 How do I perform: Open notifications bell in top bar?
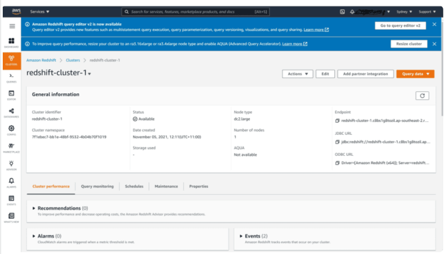(x=352, y=12)
